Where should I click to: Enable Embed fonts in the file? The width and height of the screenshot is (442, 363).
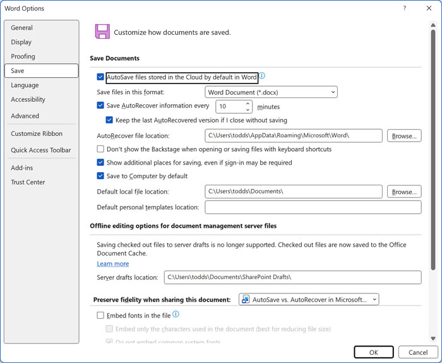100,315
